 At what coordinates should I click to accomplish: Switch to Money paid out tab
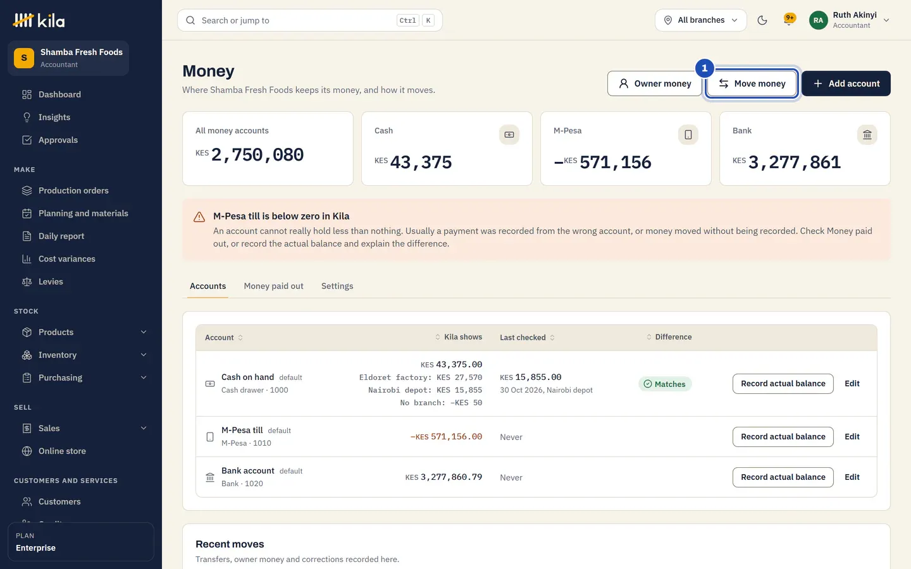pyautogui.click(x=273, y=286)
